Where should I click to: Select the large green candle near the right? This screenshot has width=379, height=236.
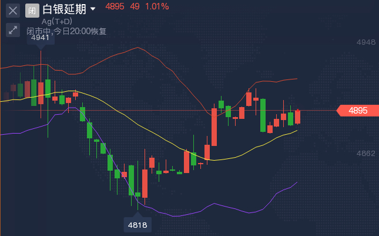click(x=263, y=115)
